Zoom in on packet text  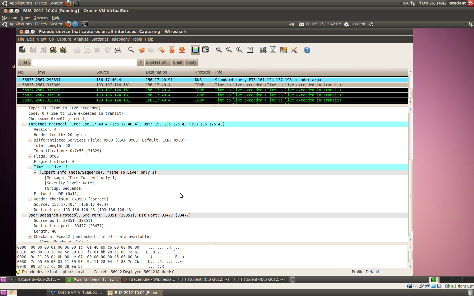[x=219, y=50]
